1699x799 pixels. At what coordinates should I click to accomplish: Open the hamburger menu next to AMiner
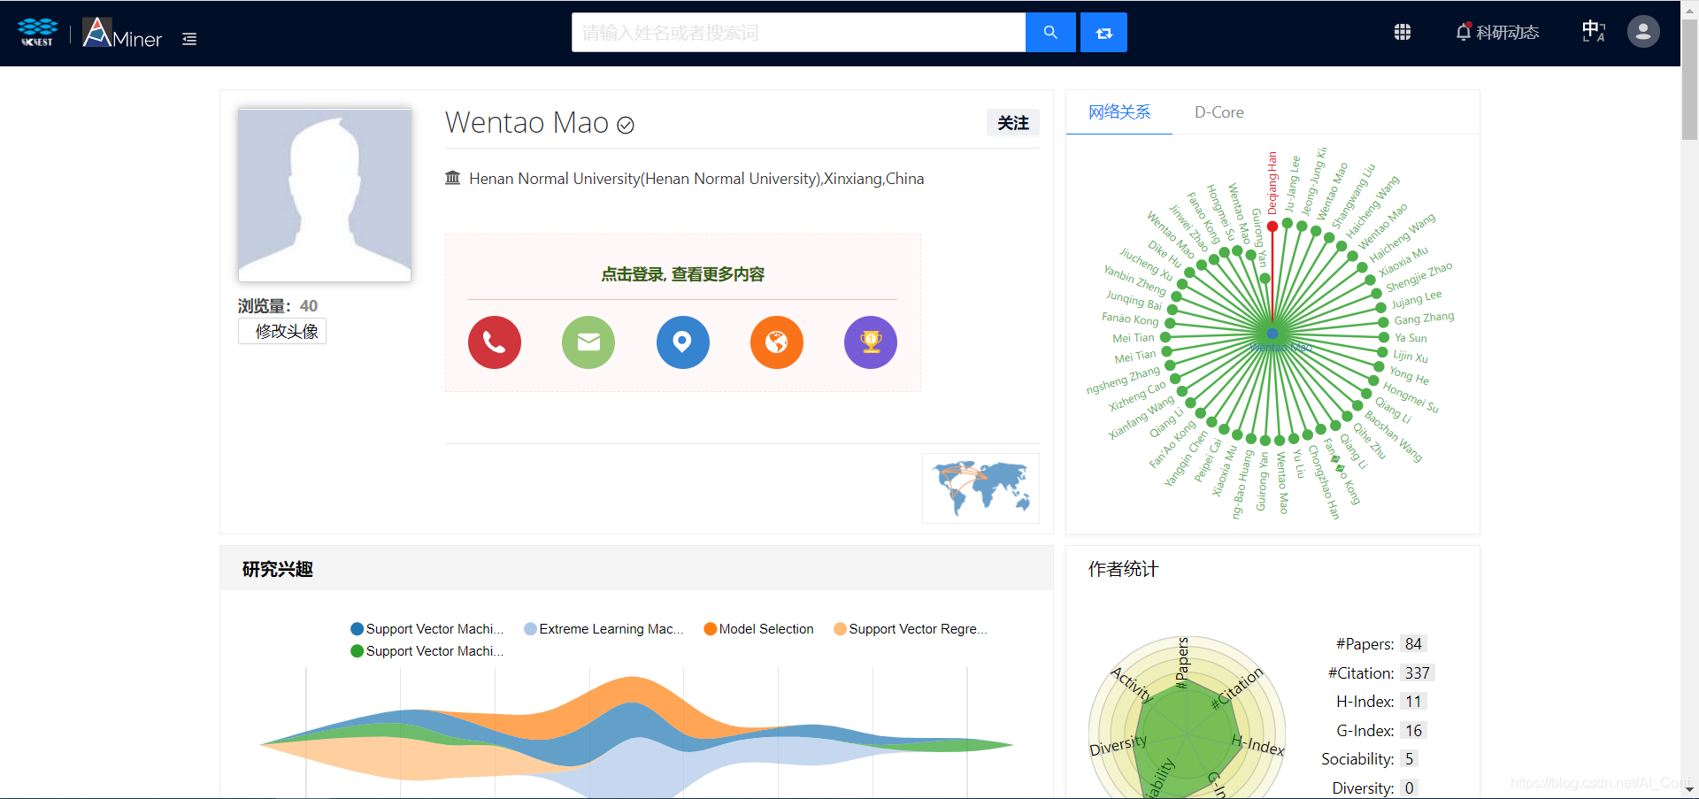(189, 39)
